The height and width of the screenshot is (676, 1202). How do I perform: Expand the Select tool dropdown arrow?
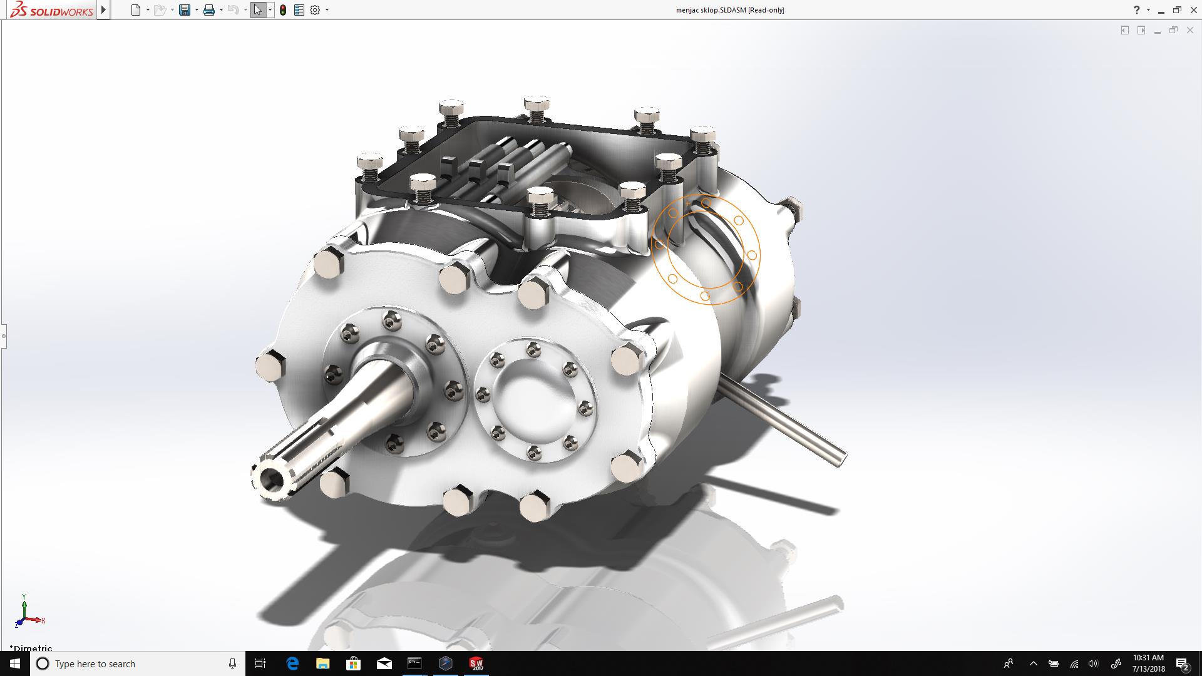click(x=270, y=10)
